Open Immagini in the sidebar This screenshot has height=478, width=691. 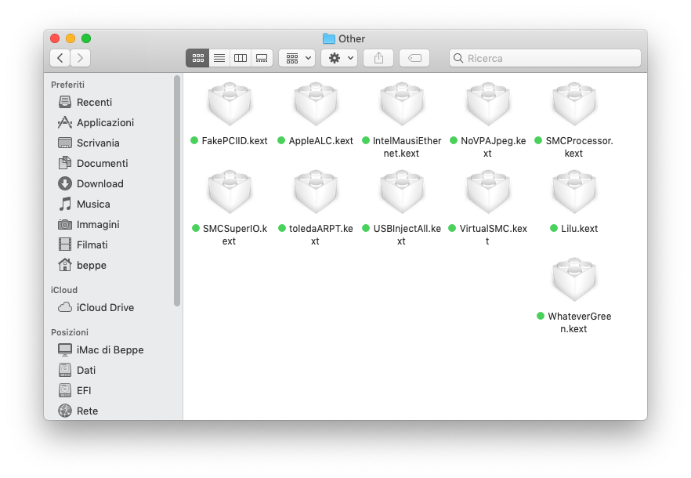pos(98,224)
